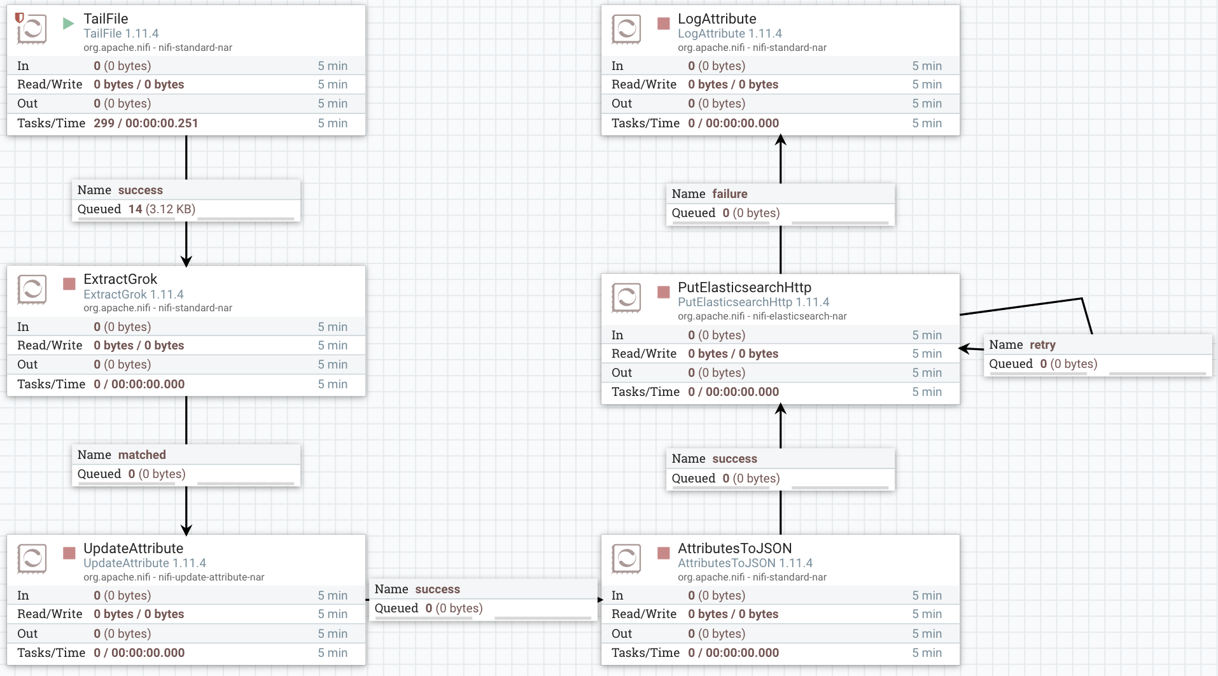Select the UpdateAttribute processor title
Screen dimensions: 1218x676
point(133,548)
